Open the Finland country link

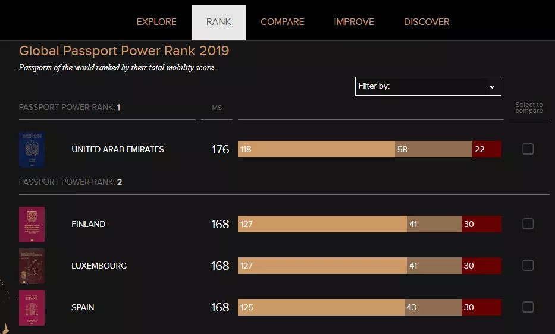pos(88,224)
